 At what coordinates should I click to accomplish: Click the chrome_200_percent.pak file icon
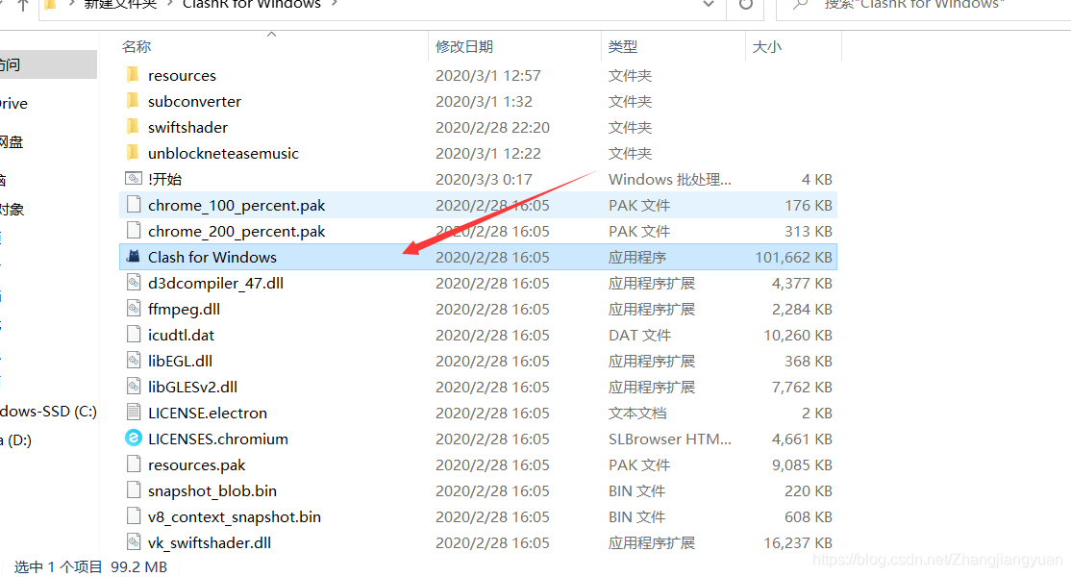(134, 230)
